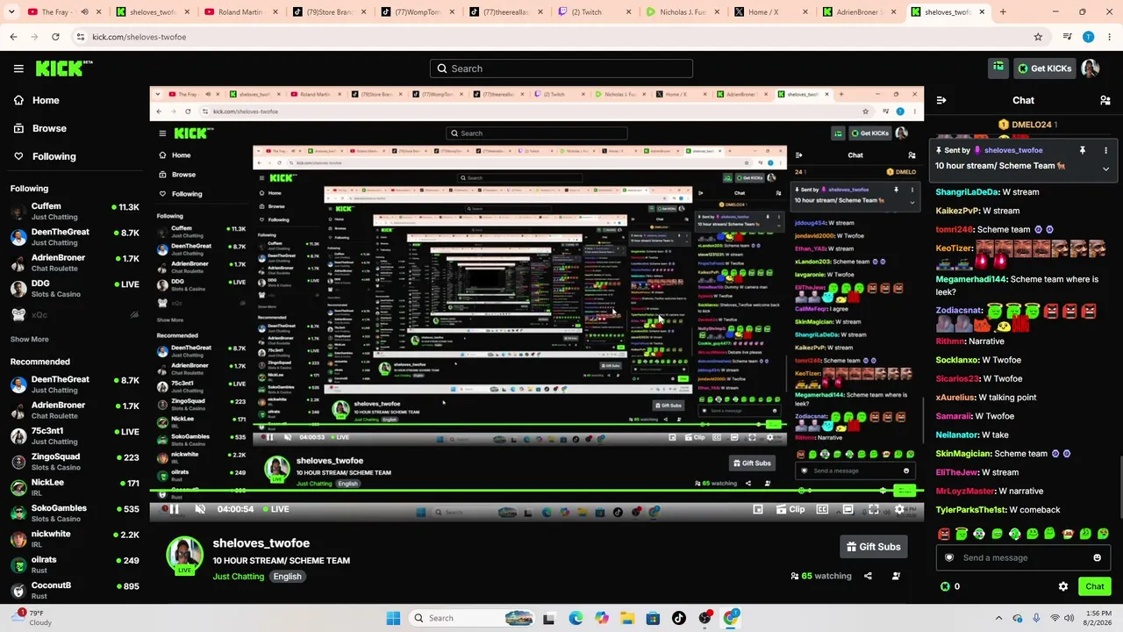This screenshot has height=632, width=1123.
Task: Open the Kick icon beside the 0 balance
Action: coord(945,586)
